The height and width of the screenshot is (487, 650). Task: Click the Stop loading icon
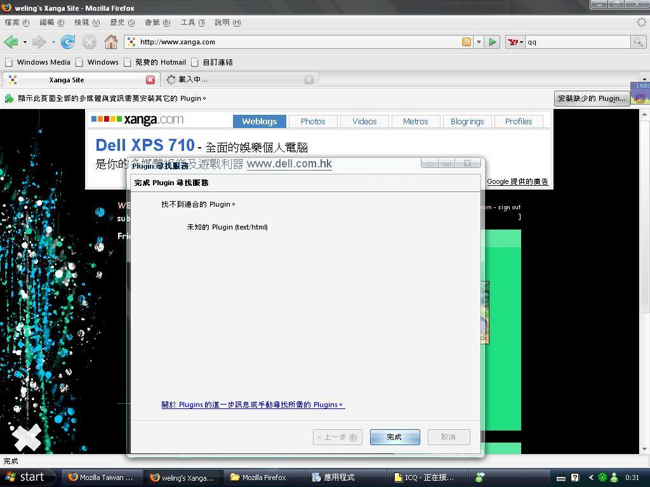tap(90, 42)
